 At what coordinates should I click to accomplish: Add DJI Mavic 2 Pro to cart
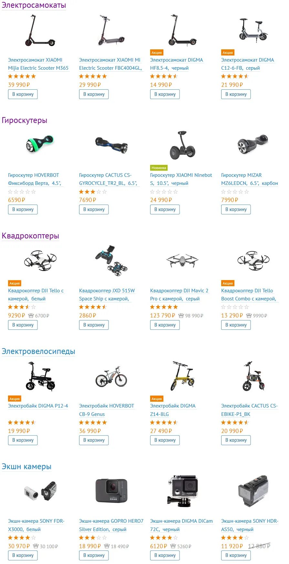click(x=165, y=325)
